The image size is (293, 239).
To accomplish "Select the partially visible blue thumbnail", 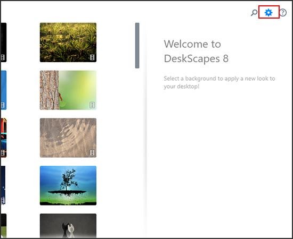I will pyautogui.click(x=4, y=90).
